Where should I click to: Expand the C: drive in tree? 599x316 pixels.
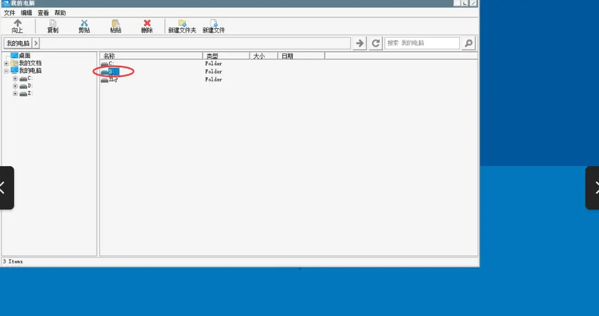15,79
